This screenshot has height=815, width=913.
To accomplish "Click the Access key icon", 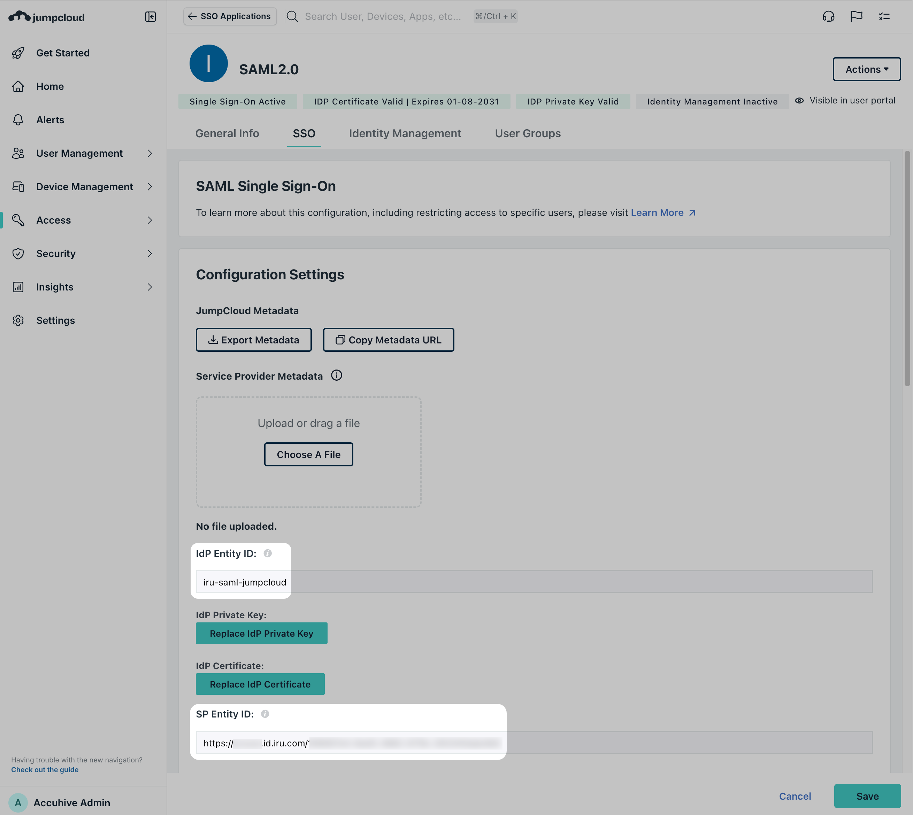I will (x=18, y=220).
